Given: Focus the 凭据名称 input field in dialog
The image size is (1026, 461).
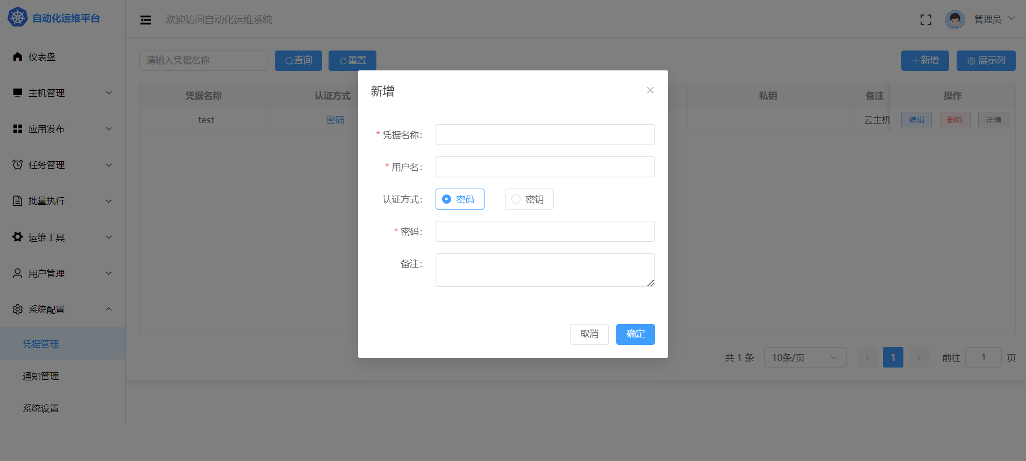Looking at the screenshot, I should [545, 135].
